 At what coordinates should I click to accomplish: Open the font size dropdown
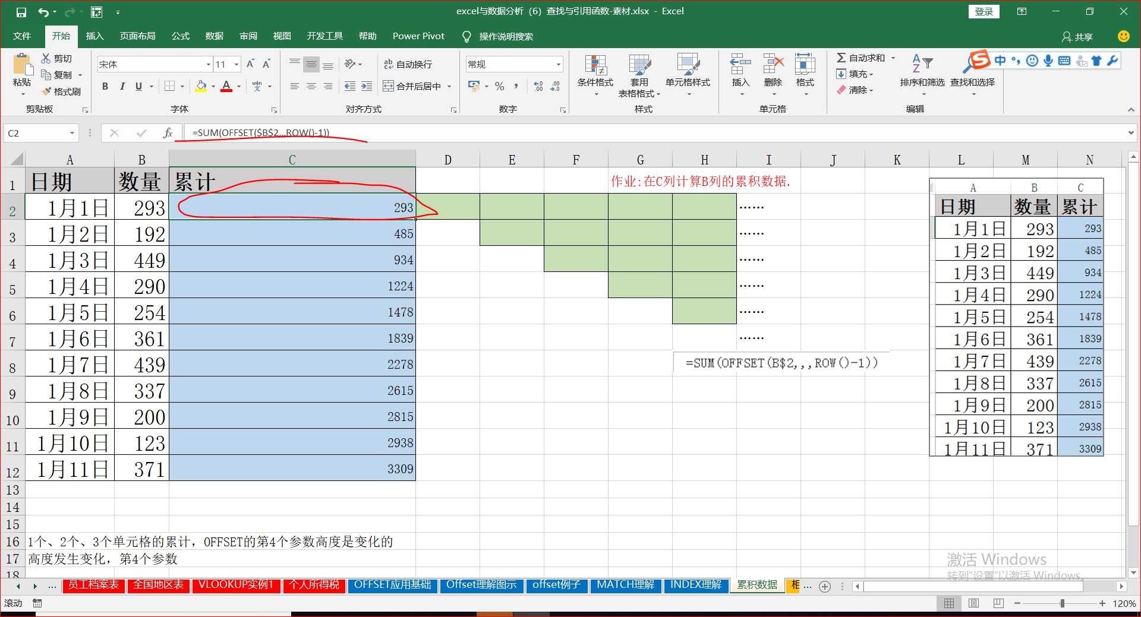point(237,64)
